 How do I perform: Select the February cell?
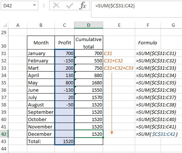tap(41, 61)
